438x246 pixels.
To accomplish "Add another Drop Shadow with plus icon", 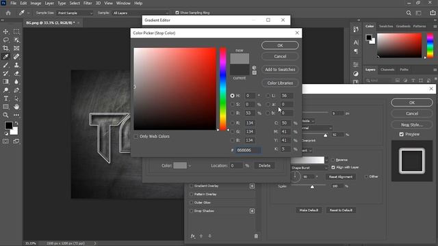I will [252, 211].
